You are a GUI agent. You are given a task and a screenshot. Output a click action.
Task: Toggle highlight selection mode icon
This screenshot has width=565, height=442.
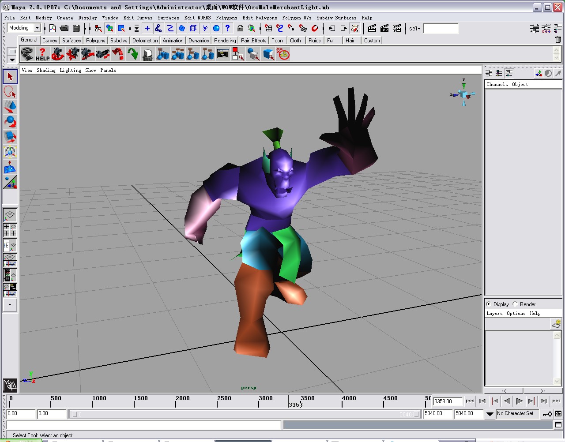tap(252, 28)
